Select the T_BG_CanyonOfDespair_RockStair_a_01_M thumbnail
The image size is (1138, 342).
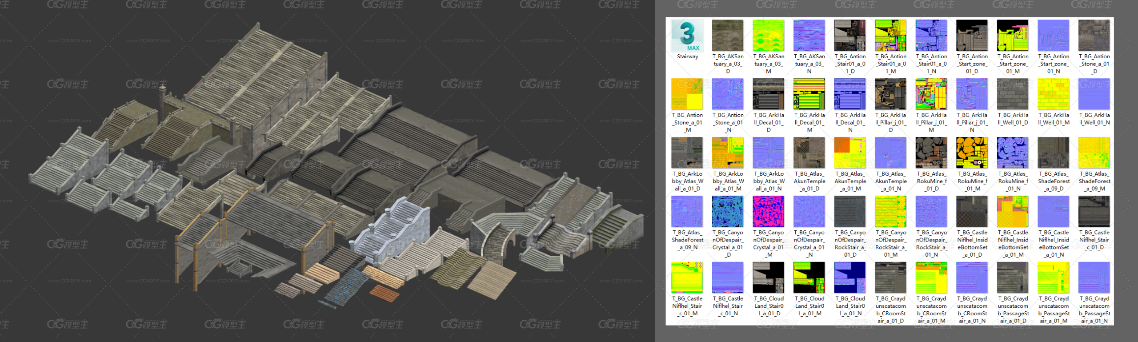pyautogui.click(x=891, y=212)
